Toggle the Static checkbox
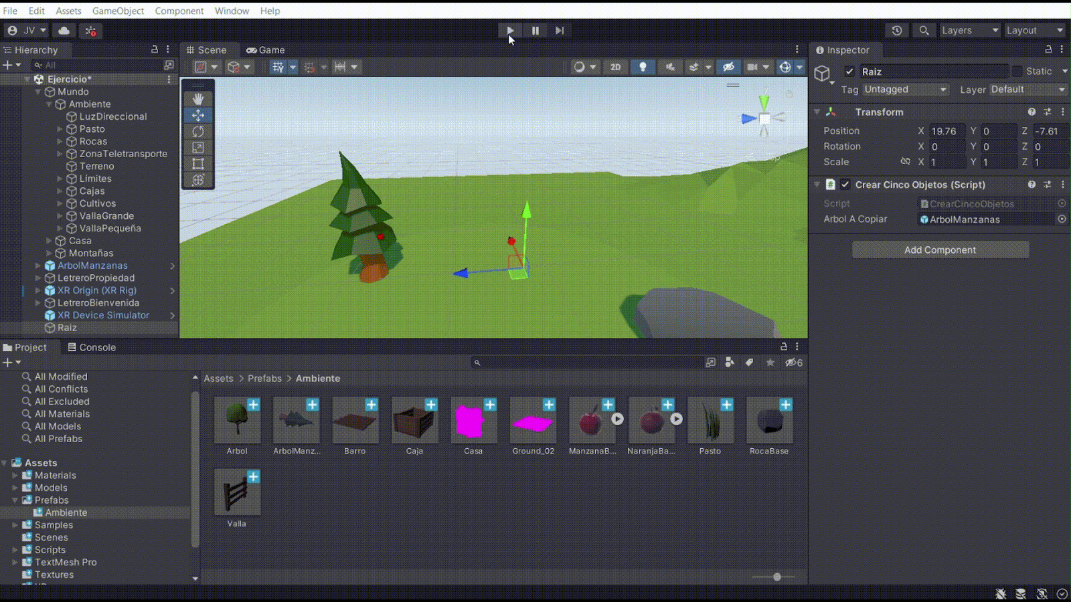 (x=1017, y=71)
